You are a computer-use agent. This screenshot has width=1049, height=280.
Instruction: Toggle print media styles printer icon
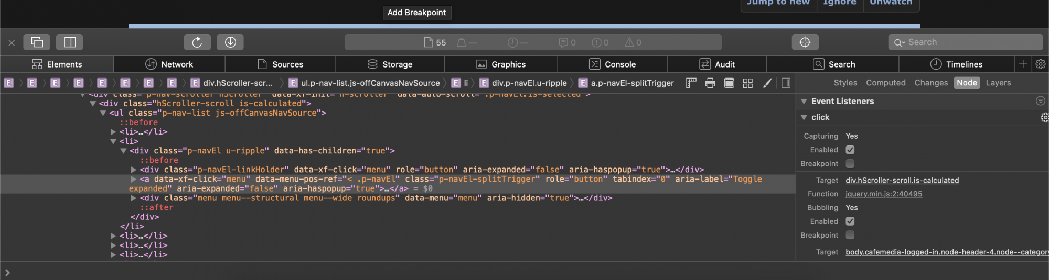710,83
